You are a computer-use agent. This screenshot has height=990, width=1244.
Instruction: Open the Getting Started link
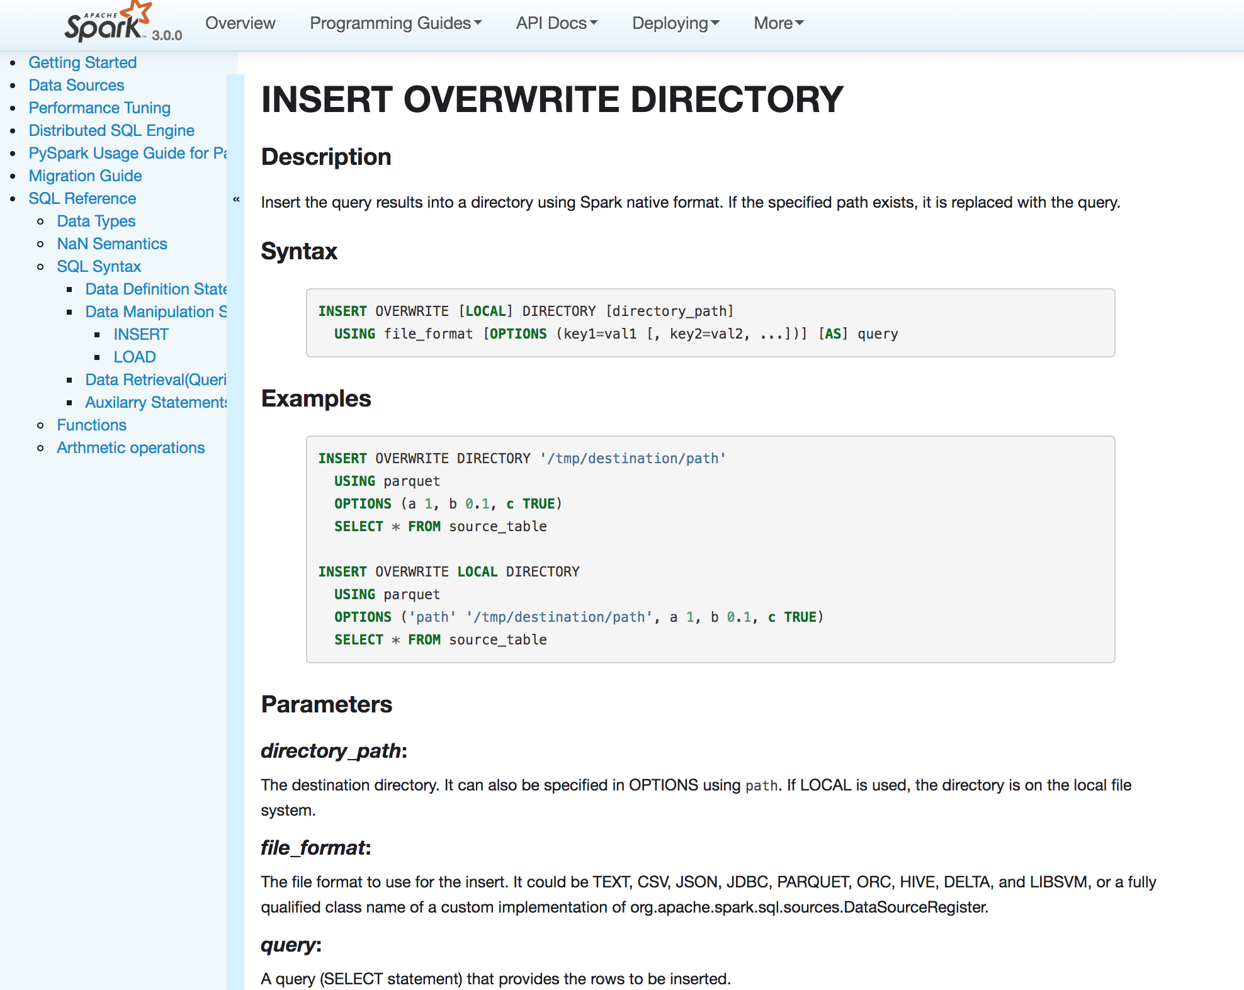[82, 62]
